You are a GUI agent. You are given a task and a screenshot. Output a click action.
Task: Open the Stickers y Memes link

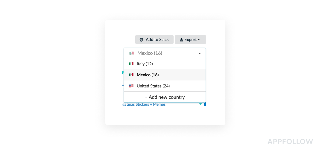144,104
